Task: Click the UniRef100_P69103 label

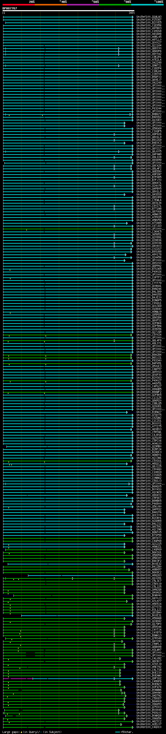Action: click(x=149, y=713)
